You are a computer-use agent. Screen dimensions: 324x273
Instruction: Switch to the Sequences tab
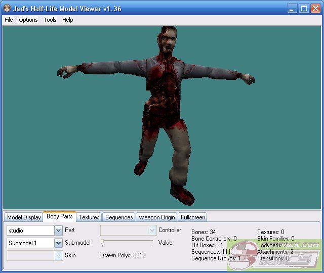pyautogui.click(x=119, y=217)
